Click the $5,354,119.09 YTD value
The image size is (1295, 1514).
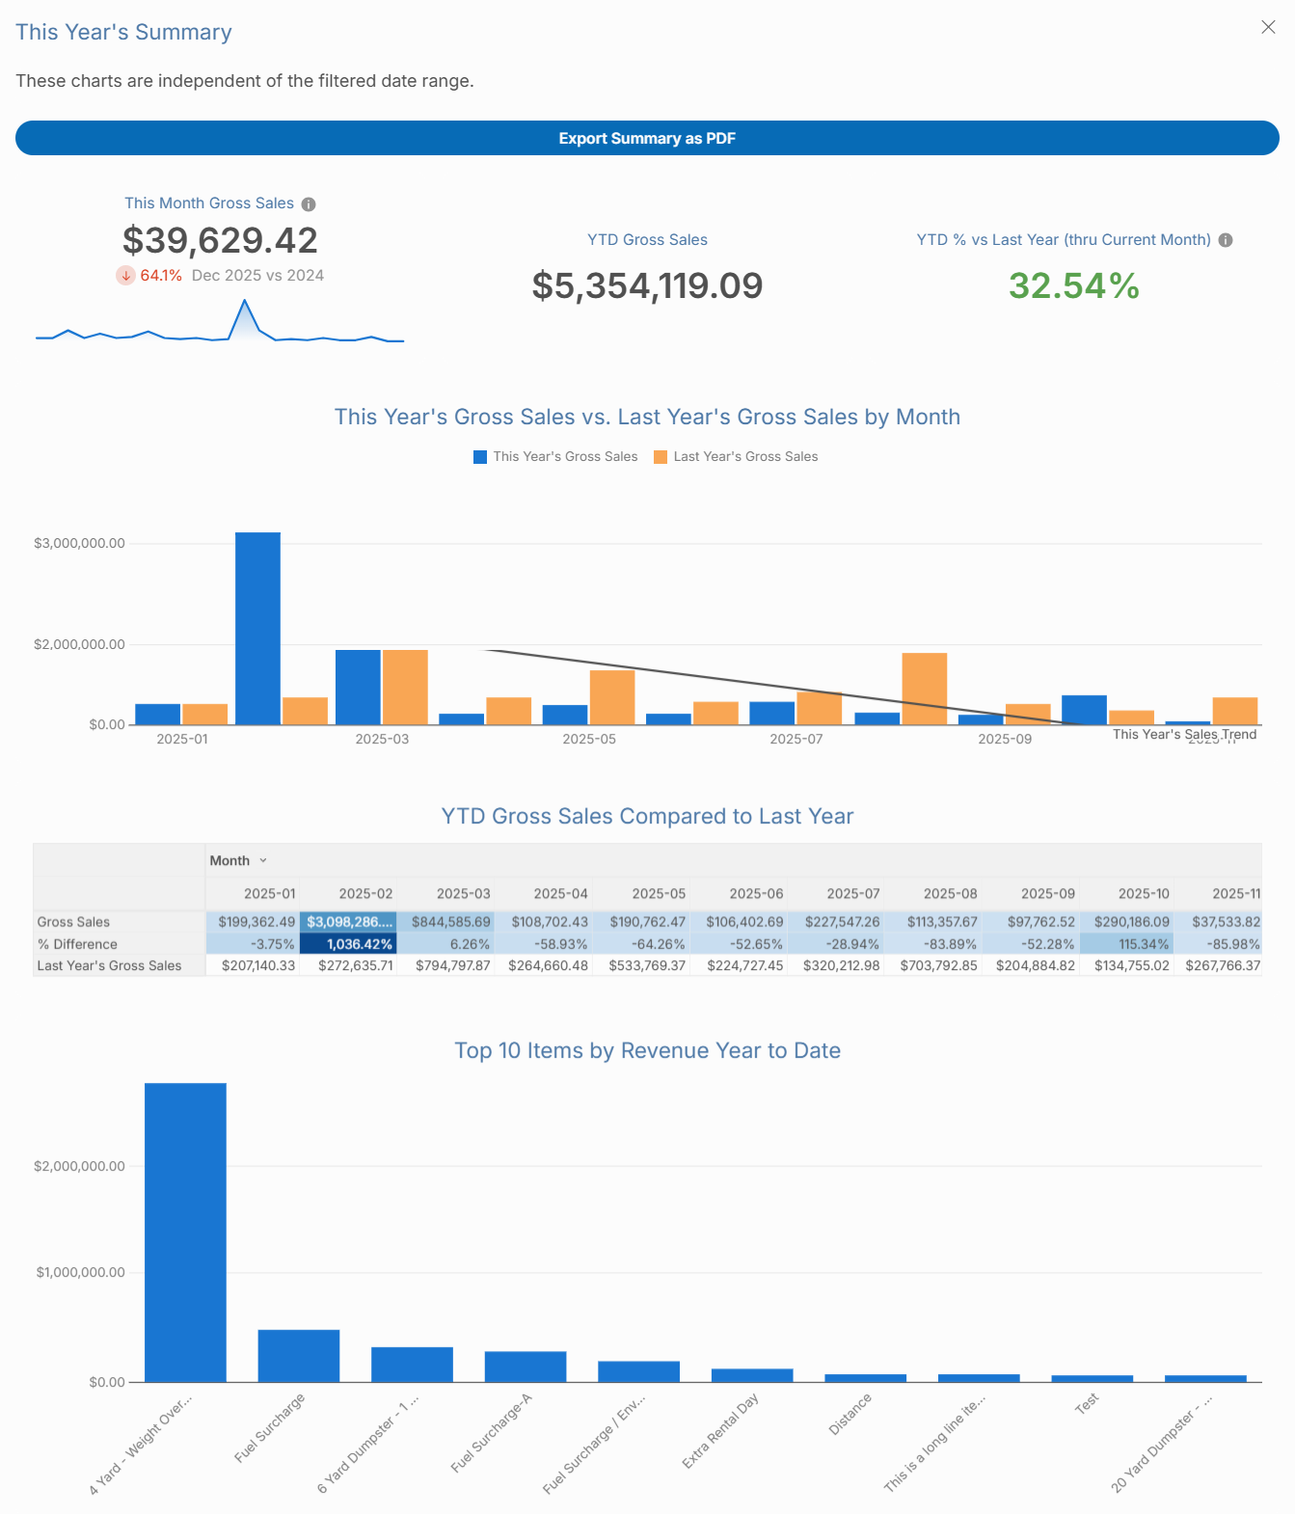click(647, 285)
